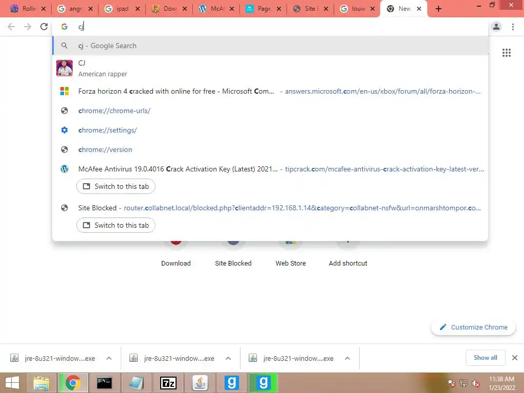524x393 pixels.
Task: Reload the page with the refresh icon
Action: pos(44,27)
